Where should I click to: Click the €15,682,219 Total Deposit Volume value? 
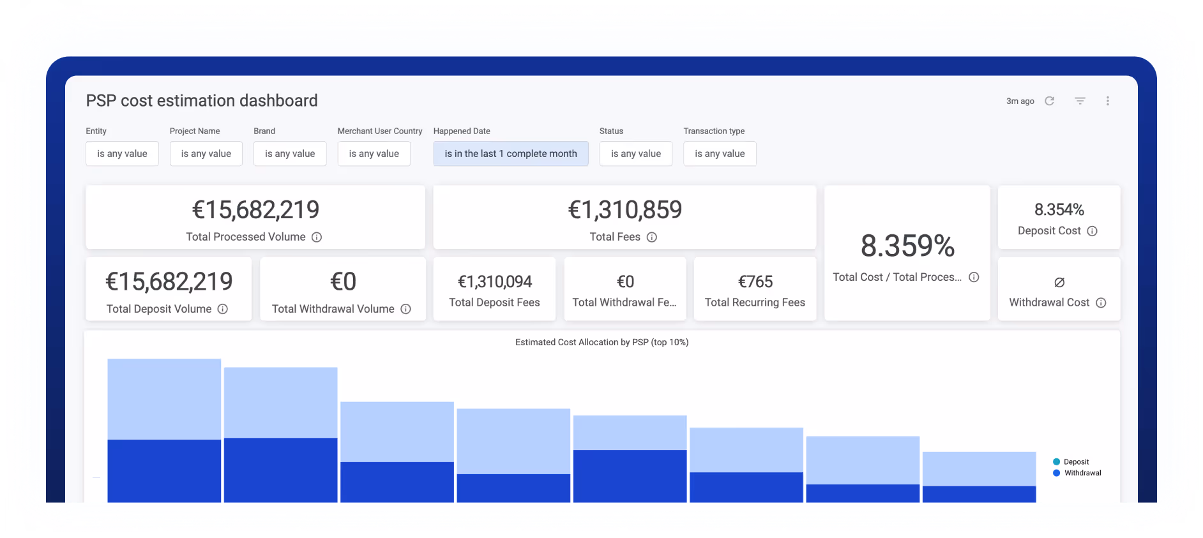tap(169, 281)
